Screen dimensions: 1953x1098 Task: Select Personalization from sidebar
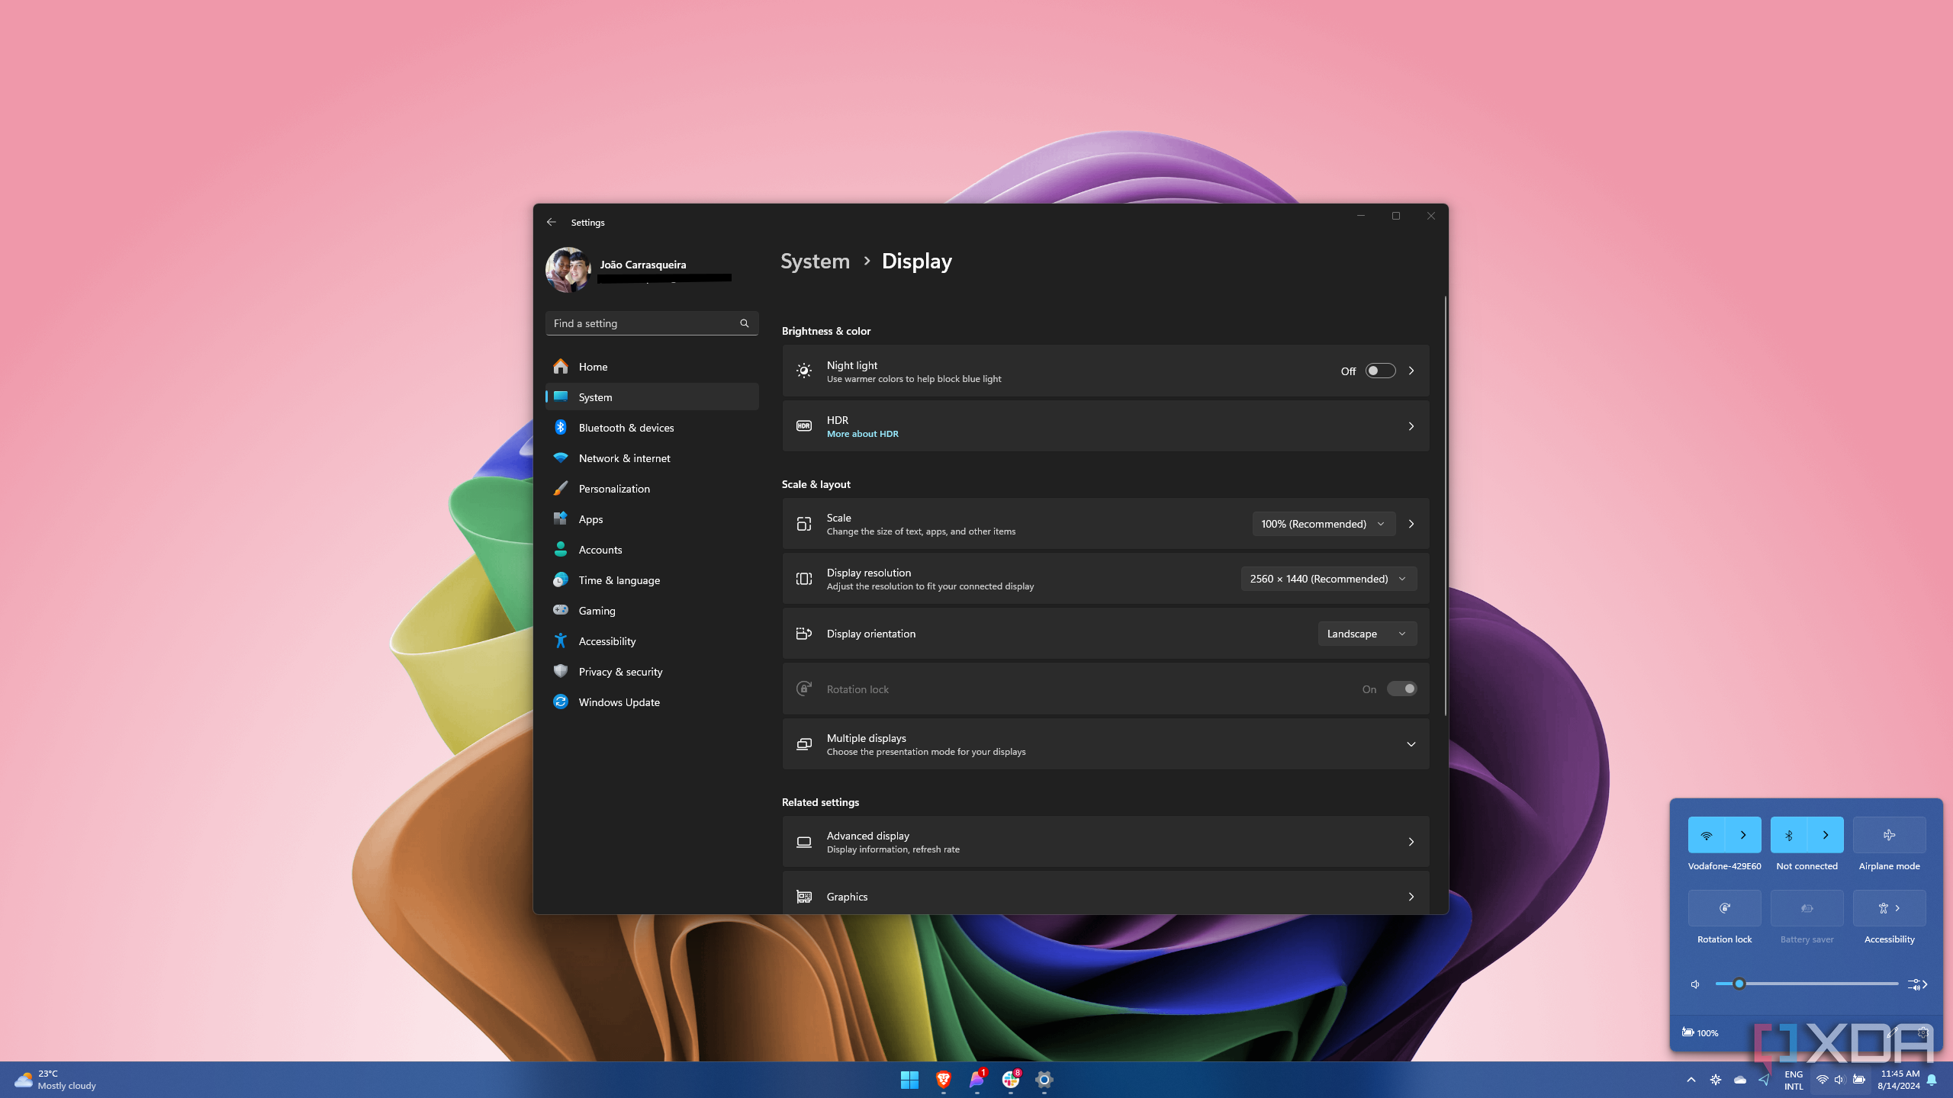click(x=613, y=488)
